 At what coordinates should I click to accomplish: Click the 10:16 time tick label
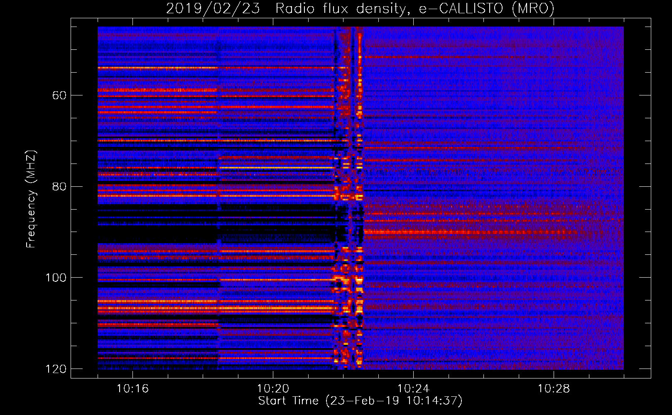(132, 389)
